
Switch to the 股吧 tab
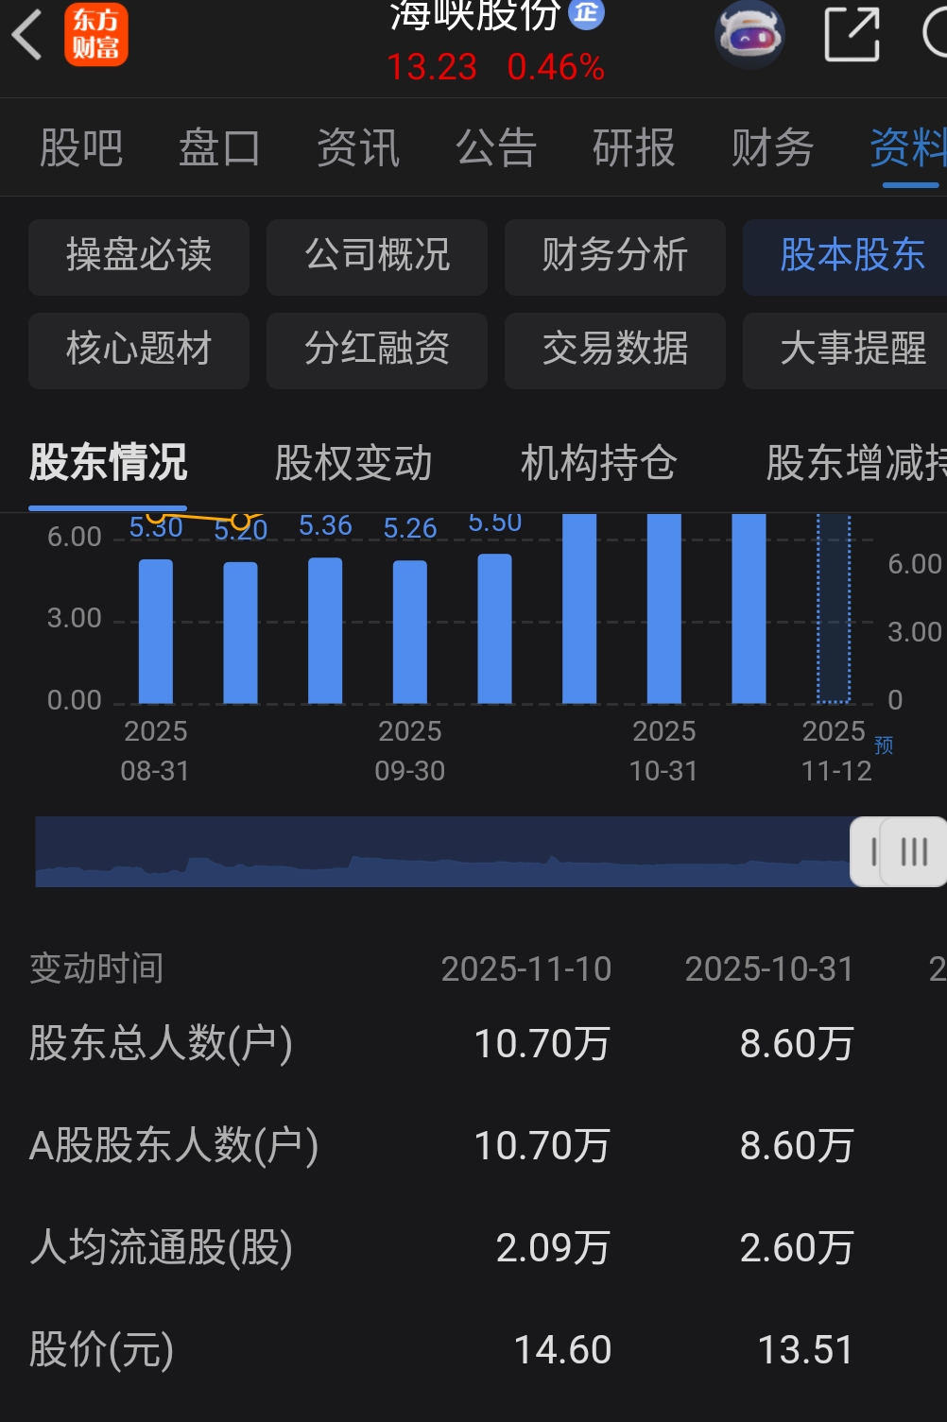pos(81,148)
